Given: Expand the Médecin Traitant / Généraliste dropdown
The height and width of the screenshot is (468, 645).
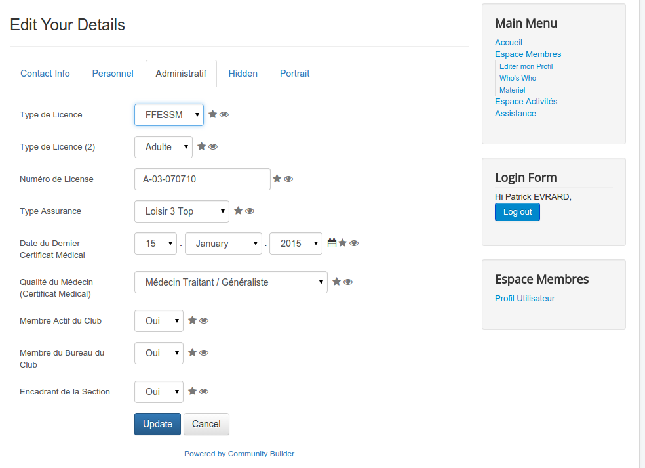Looking at the screenshot, I should (x=231, y=282).
